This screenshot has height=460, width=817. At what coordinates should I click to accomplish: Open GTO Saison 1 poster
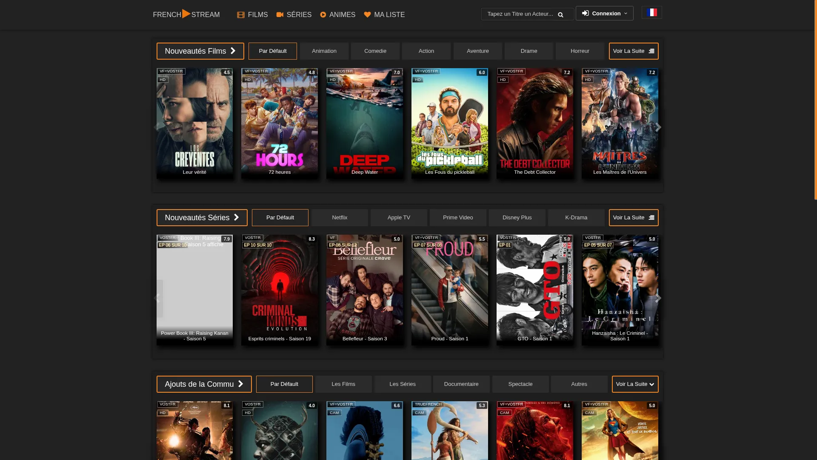pos(535,290)
